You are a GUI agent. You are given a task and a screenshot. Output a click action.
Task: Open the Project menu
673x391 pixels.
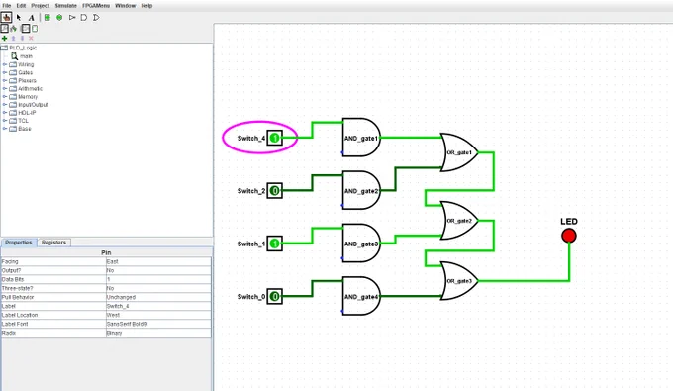40,6
